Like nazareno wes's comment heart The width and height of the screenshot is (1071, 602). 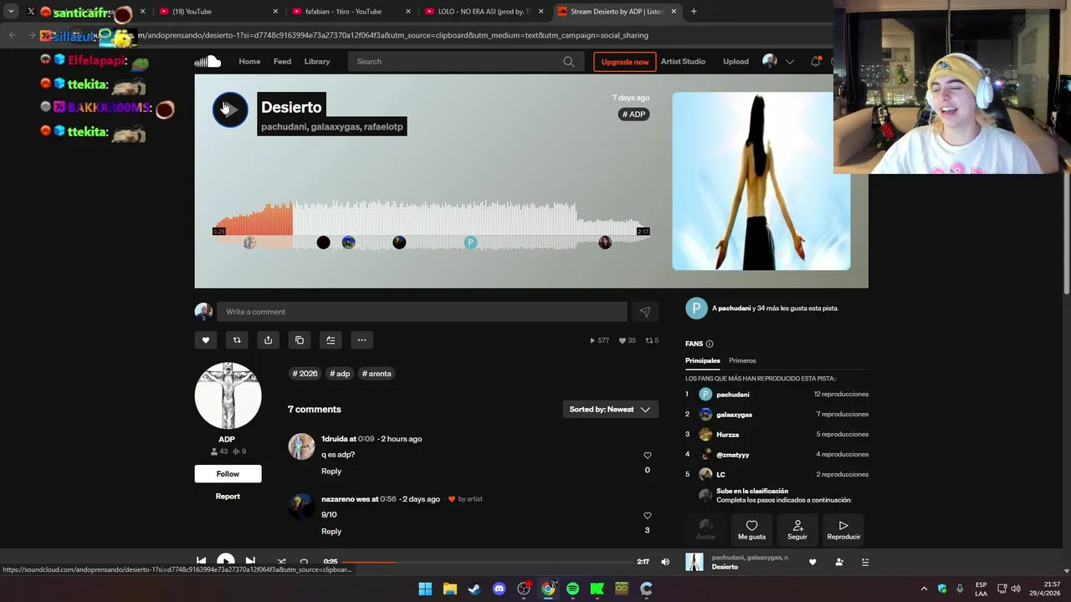pyautogui.click(x=647, y=516)
